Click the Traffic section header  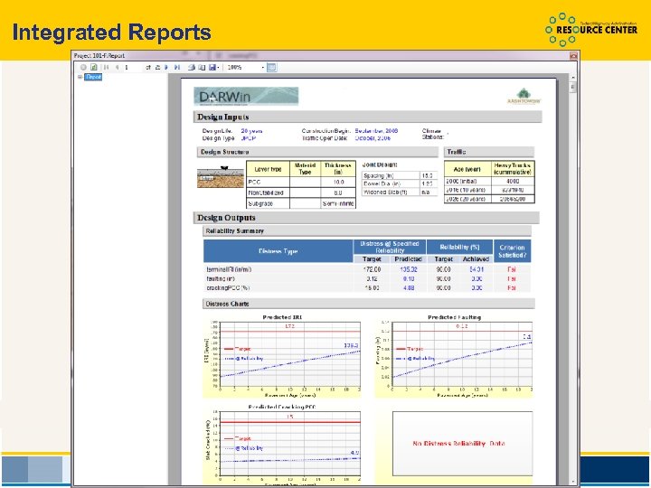point(489,152)
